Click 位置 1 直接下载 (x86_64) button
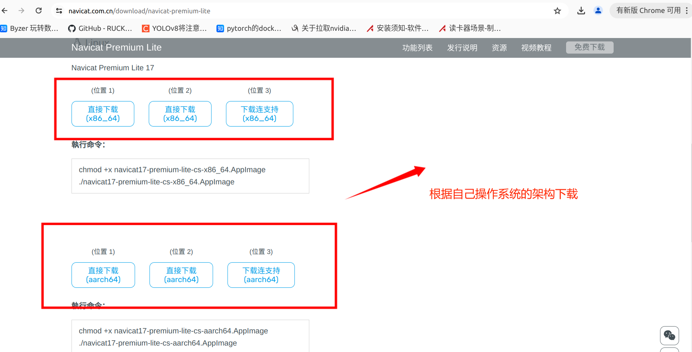The height and width of the screenshot is (352, 692). 103,114
